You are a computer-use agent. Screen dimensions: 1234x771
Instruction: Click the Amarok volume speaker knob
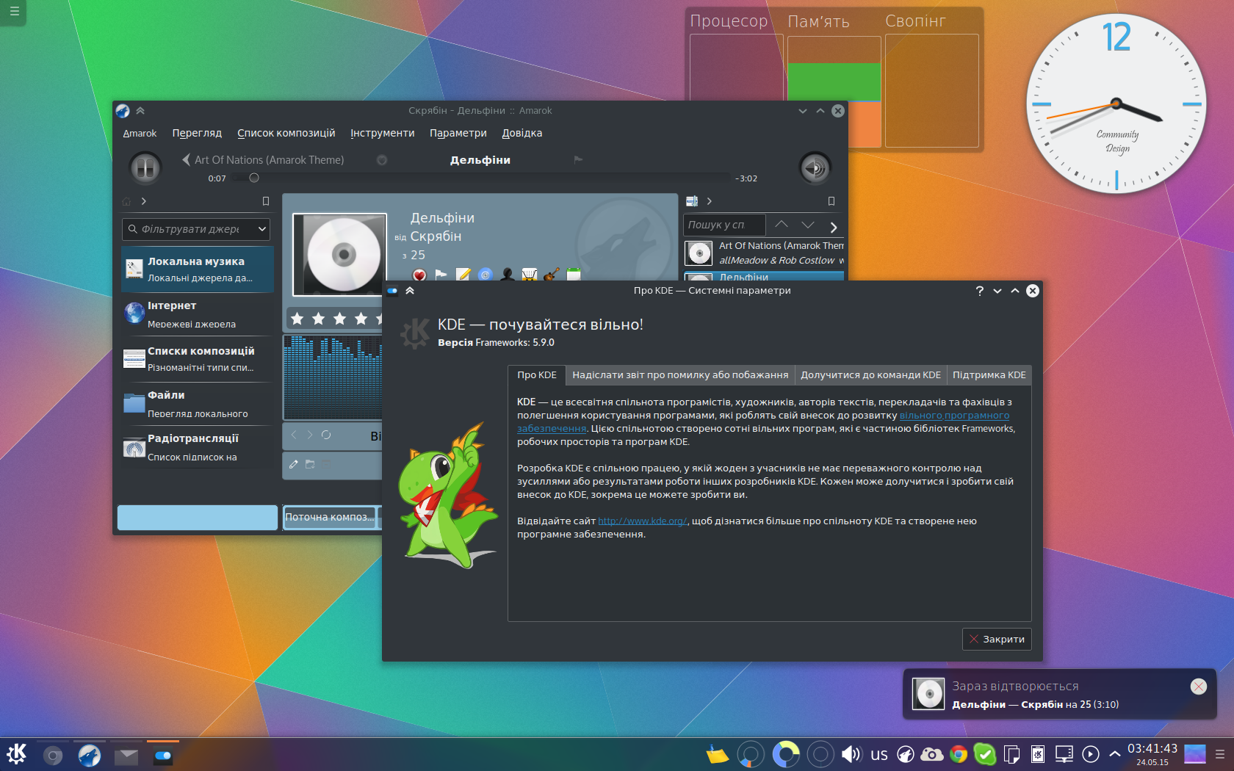coord(815,168)
